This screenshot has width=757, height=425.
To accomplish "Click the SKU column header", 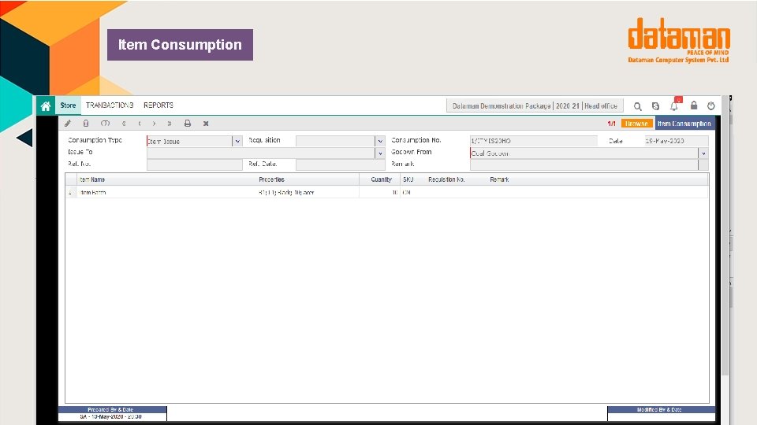I will (x=408, y=179).
